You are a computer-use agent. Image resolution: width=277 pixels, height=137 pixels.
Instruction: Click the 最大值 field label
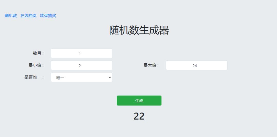click(151, 65)
